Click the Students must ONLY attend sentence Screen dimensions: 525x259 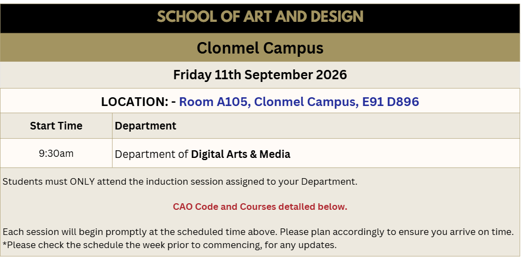(180, 182)
